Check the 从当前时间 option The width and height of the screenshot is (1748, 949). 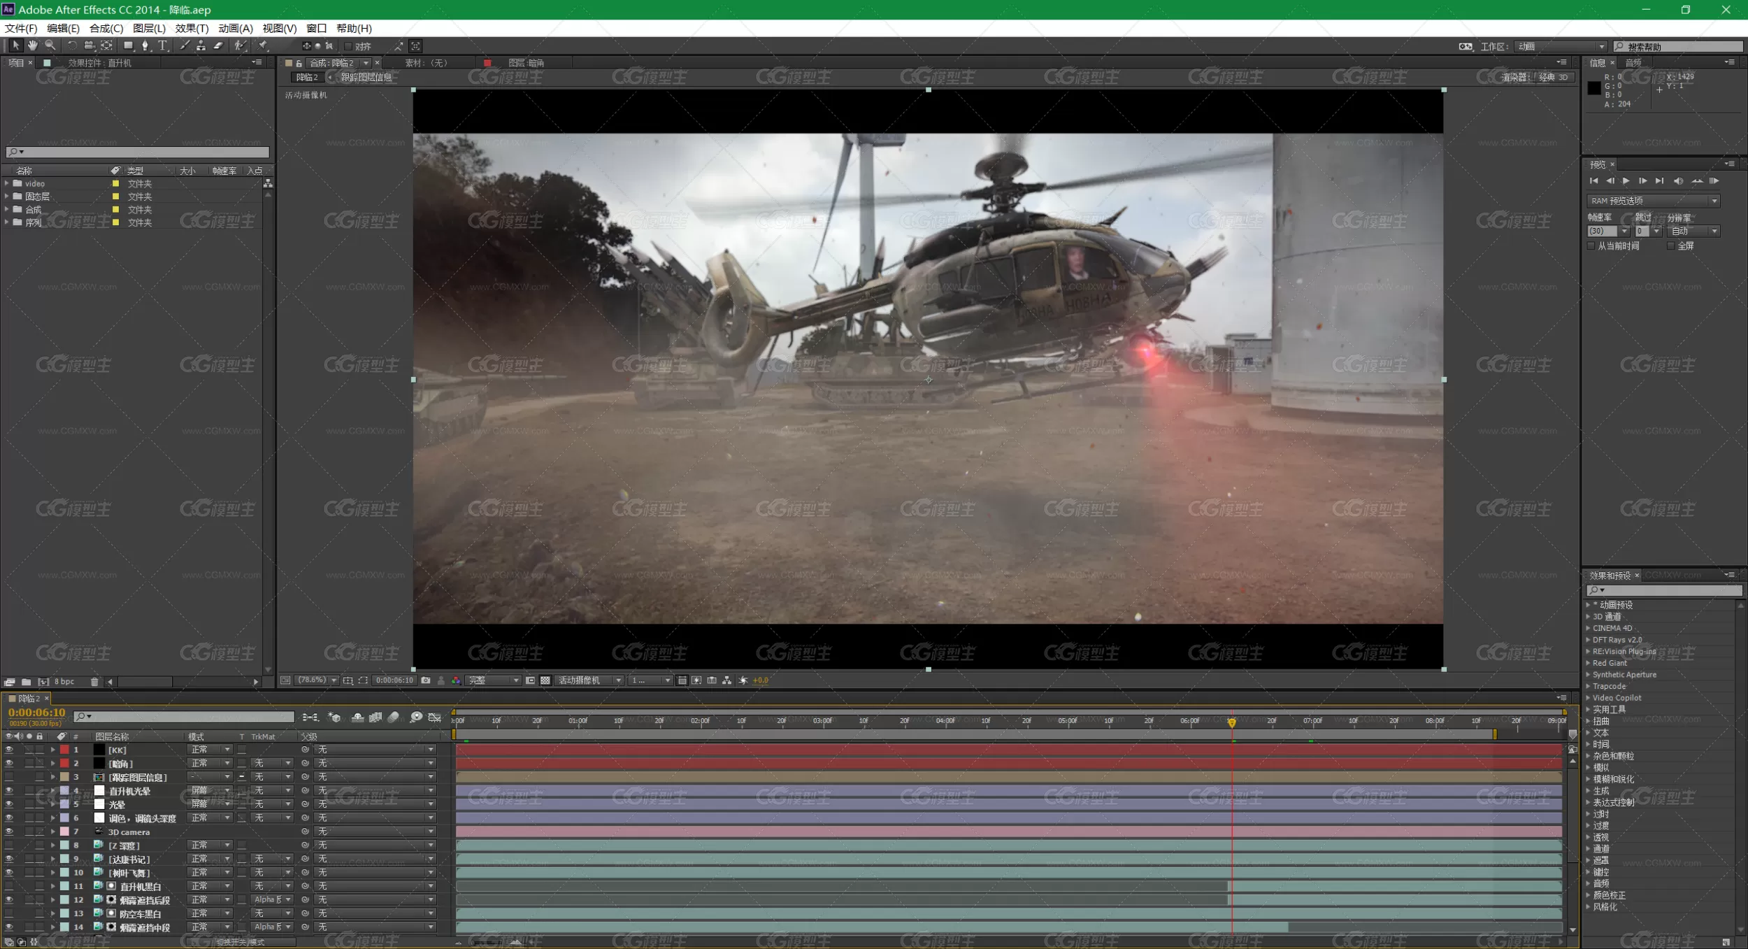tap(1591, 246)
